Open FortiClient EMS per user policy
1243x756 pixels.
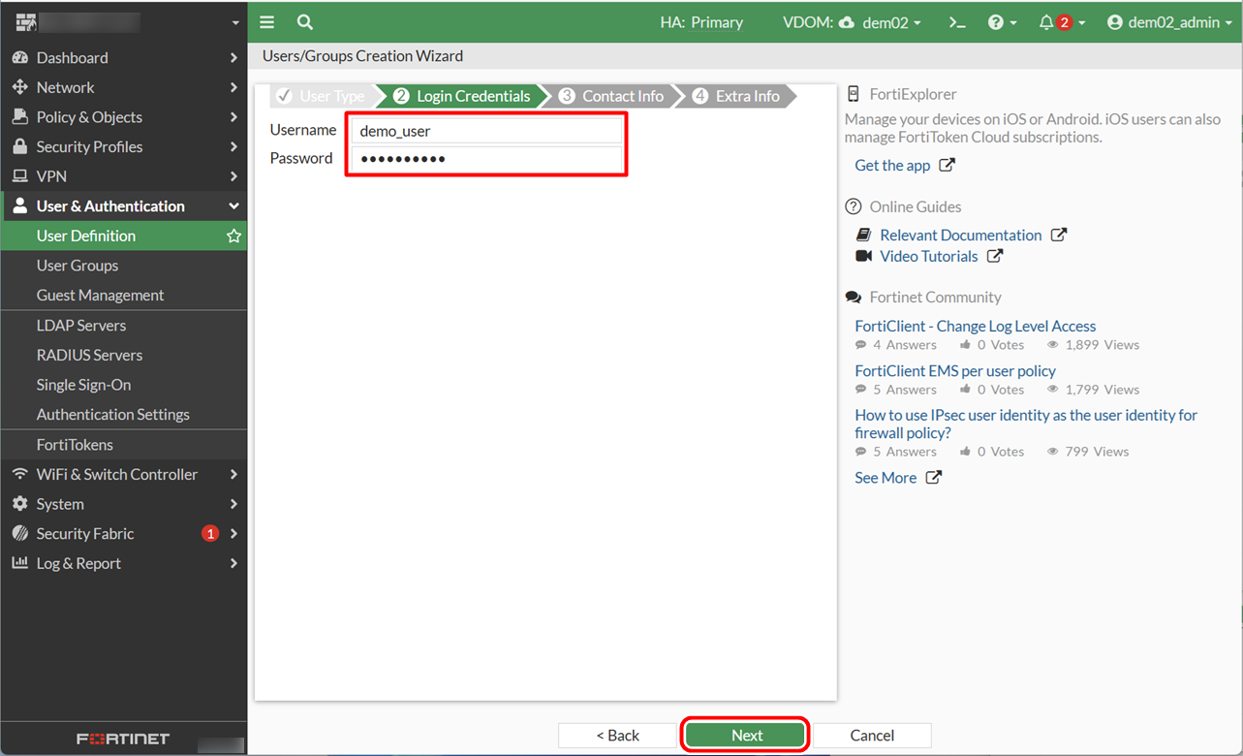[x=955, y=371]
